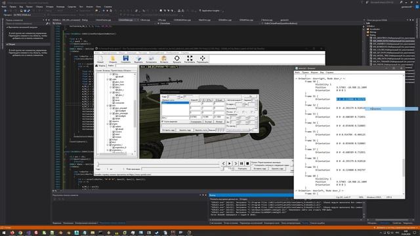
Task: Stop the animation playback
Action: pos(247,163)
